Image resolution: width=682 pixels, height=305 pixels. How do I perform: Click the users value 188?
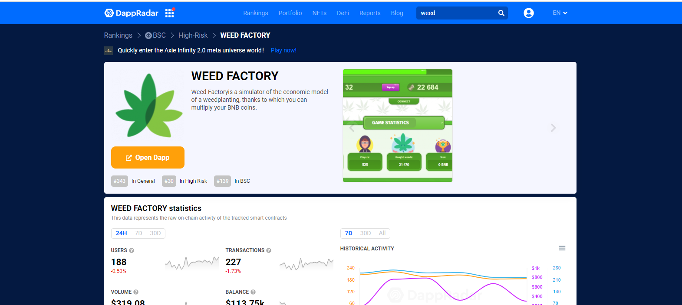pyautogui.click(x=119, y=262)
